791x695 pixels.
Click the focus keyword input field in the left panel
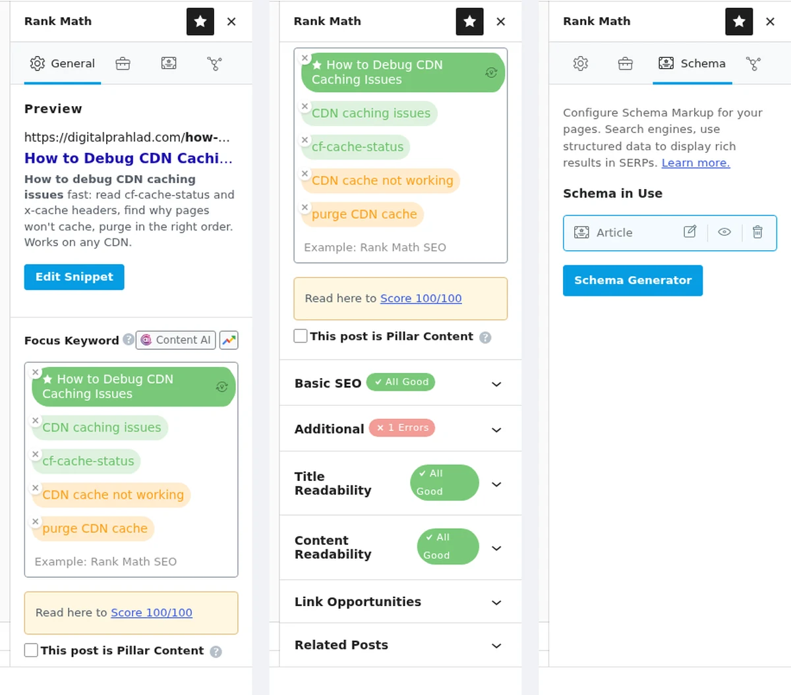point(131,562)
